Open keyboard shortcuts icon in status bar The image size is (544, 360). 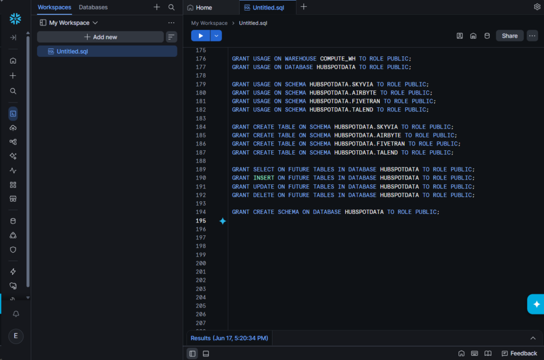click(474, 354)
